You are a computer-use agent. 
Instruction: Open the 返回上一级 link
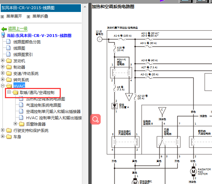click(18, 28)
